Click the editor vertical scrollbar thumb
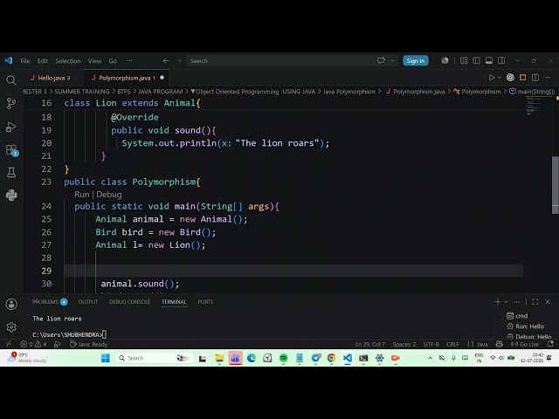This screenshot has height=419, width=559. tap(556, 185)
